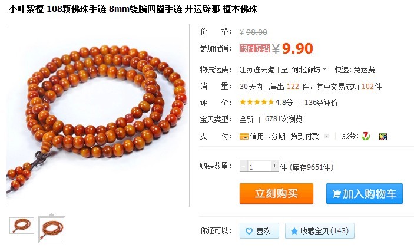Image resolution: width=414 pixels, height=251 pixels.
Task: Click 加入购物车 add to cart button
Action: [365, 194]
